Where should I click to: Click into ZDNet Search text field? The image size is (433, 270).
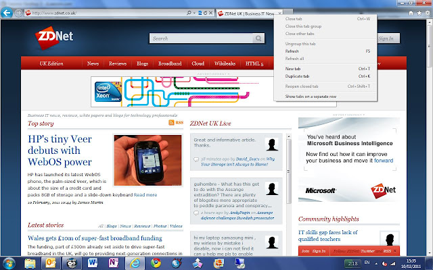201,38
